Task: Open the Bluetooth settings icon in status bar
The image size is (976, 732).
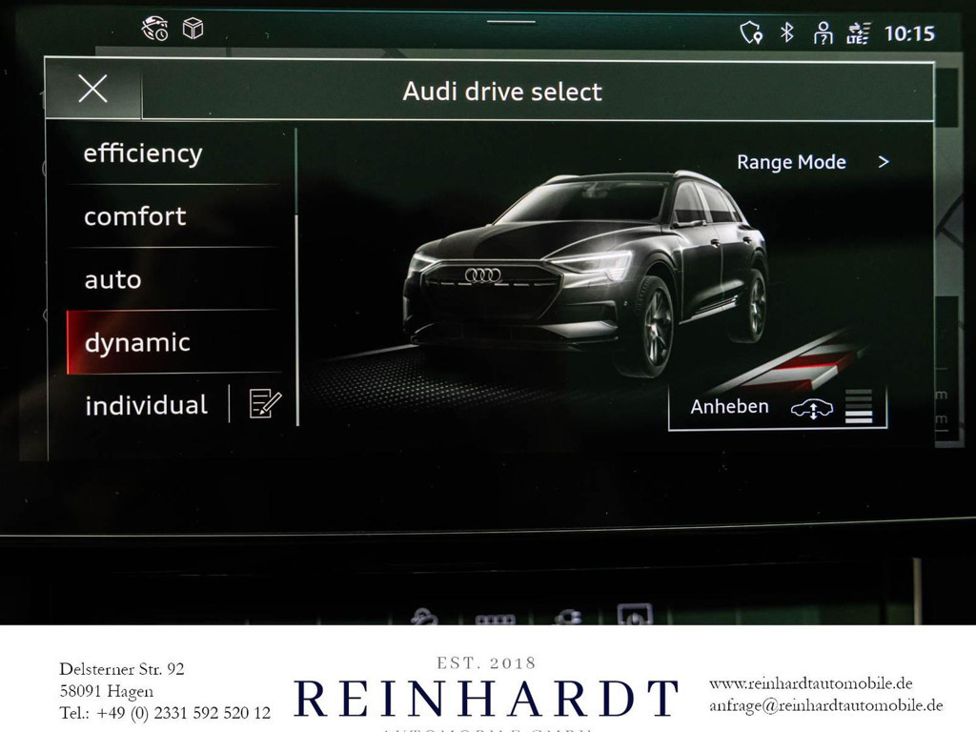Action: (x=785, y=33)
